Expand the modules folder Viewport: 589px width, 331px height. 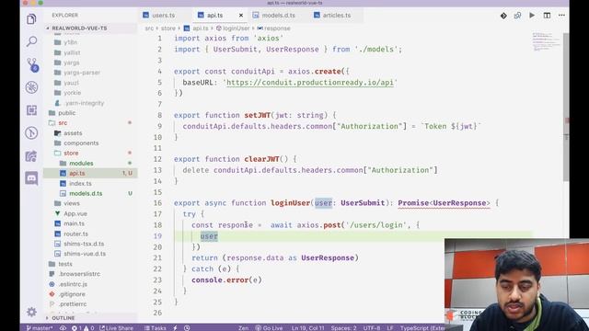[x=81, y=164]
